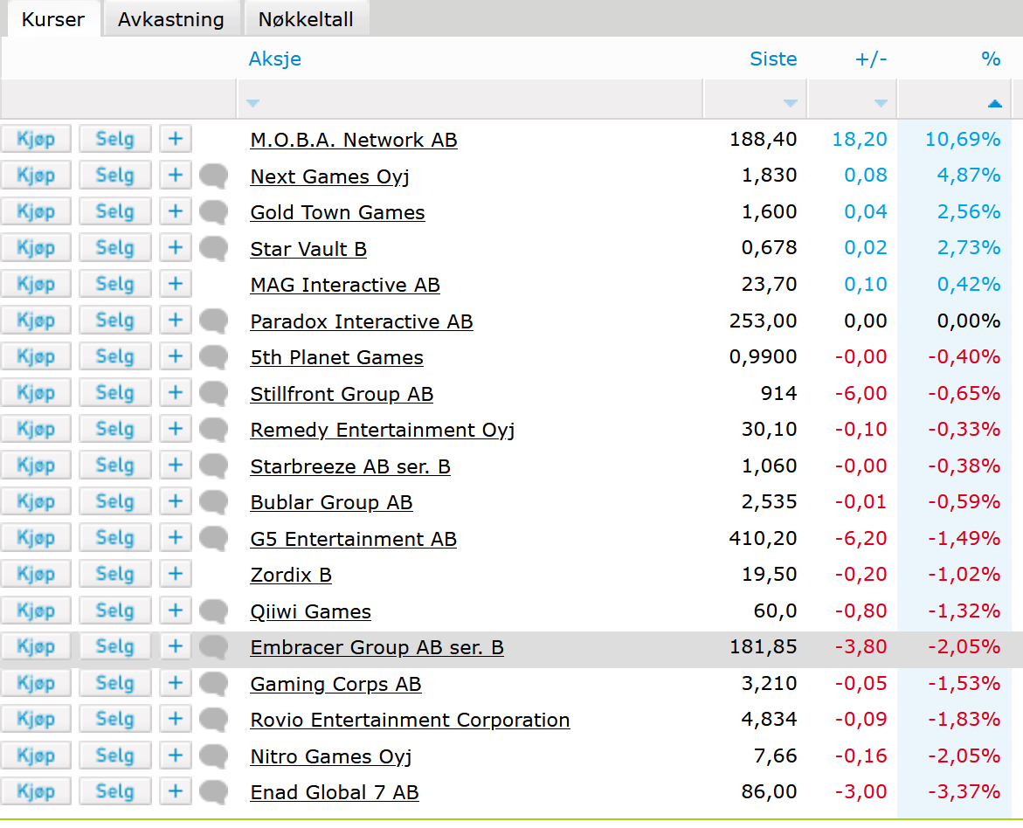Open Star Vault B stock link

click(x=308, y=249)
